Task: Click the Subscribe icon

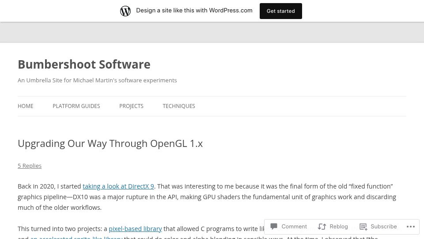Action: tap(363, 227)
